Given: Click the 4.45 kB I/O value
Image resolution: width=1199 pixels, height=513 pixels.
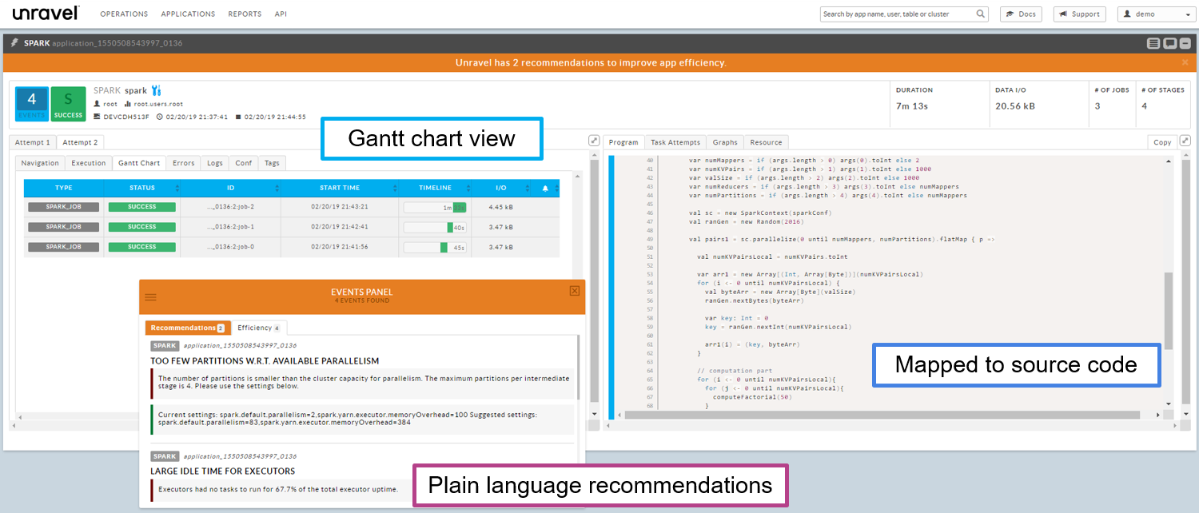Looking at the screenshot, I should tap(500, 207).
